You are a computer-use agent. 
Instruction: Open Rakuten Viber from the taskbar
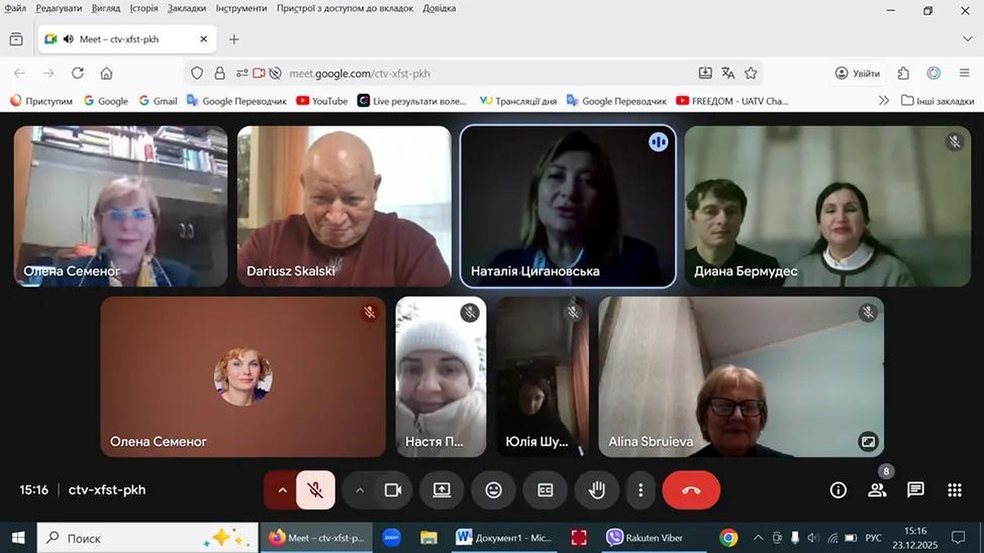coord(645,538)
